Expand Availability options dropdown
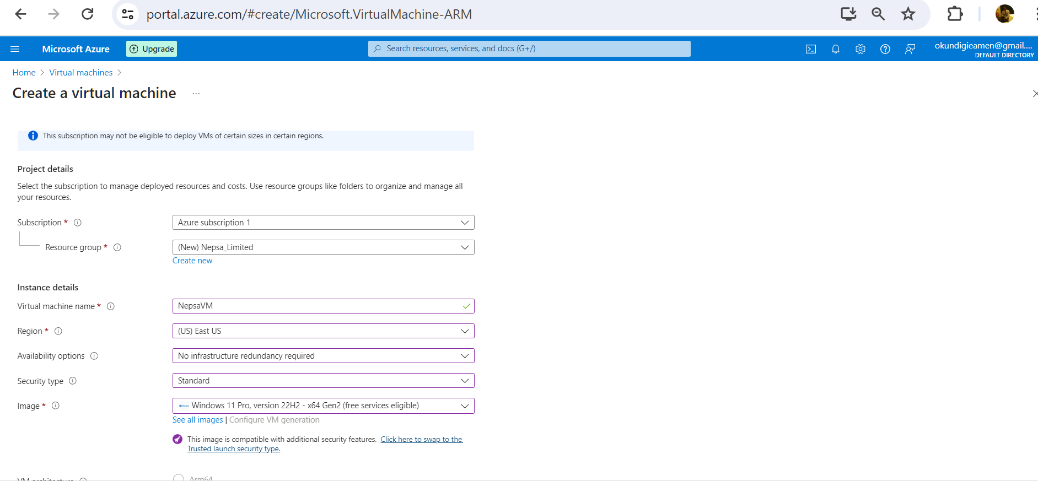Image resolution: width=1038 pixels, height=481 pixels. pos(323,356)
